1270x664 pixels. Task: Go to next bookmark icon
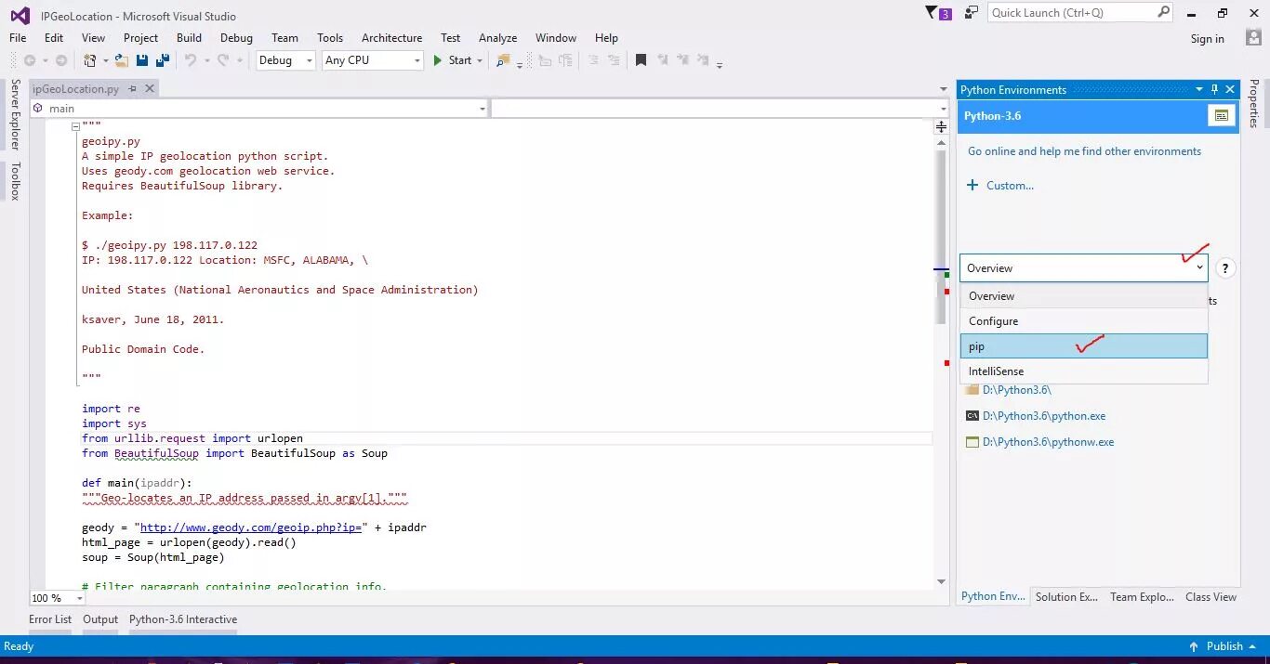[683, 60]
